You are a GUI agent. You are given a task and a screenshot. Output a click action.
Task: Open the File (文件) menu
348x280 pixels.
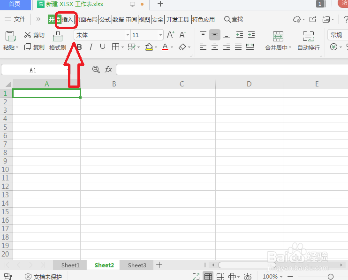click(15, 19)
